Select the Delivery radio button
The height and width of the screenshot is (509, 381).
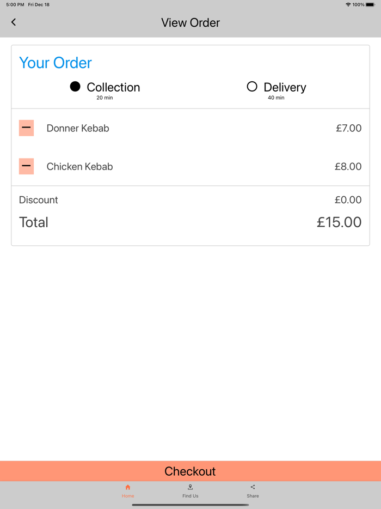(x=252, y=87)
